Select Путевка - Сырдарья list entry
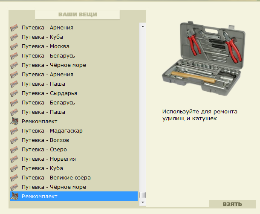The image size is (260, 214). pyautogui.click(x=74, y=93)
